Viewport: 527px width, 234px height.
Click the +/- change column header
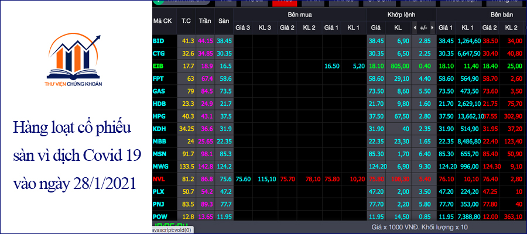(423, 27)
